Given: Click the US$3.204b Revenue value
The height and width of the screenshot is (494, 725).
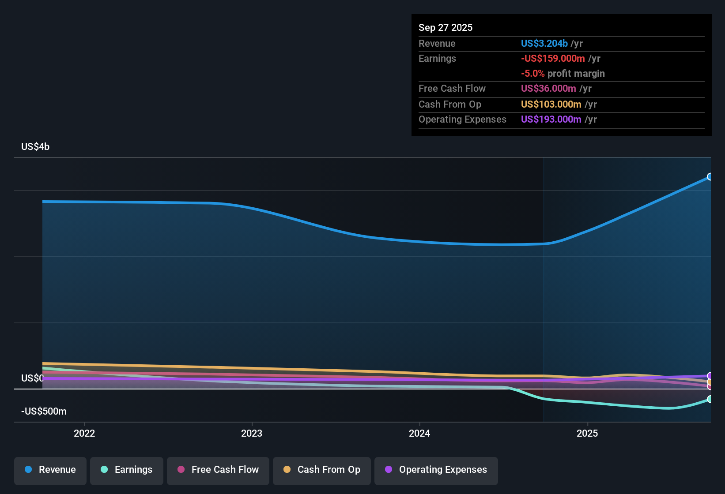Looking at the screenshot, I should click(544, 43).
